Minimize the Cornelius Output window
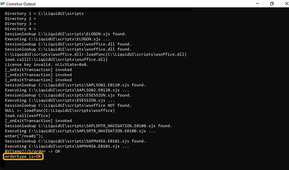Viewport: 289px width, 170px height. pyautogui.click(x=257, y=3)
